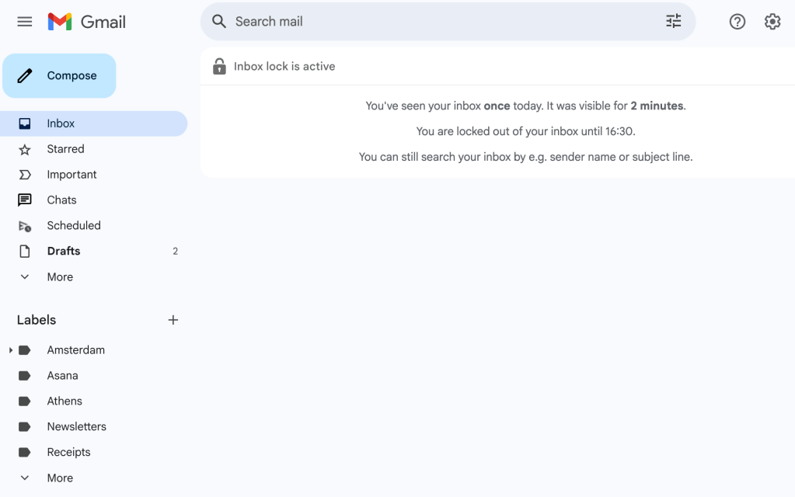This screenshot has width=795, height=497.
Task: Click the search magnifier icon
Action: point(219,22)
